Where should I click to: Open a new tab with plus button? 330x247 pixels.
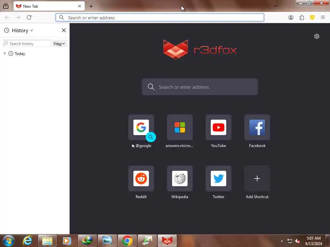(x=91, y=6)
